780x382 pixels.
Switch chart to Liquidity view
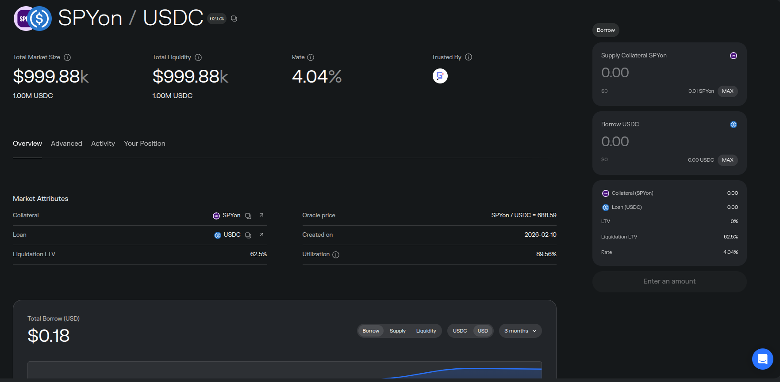(x=426, y=331)
